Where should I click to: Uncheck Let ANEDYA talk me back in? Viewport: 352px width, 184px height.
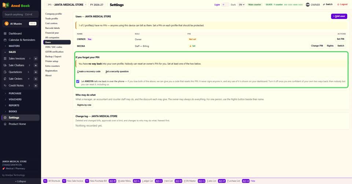coord(78,81)
